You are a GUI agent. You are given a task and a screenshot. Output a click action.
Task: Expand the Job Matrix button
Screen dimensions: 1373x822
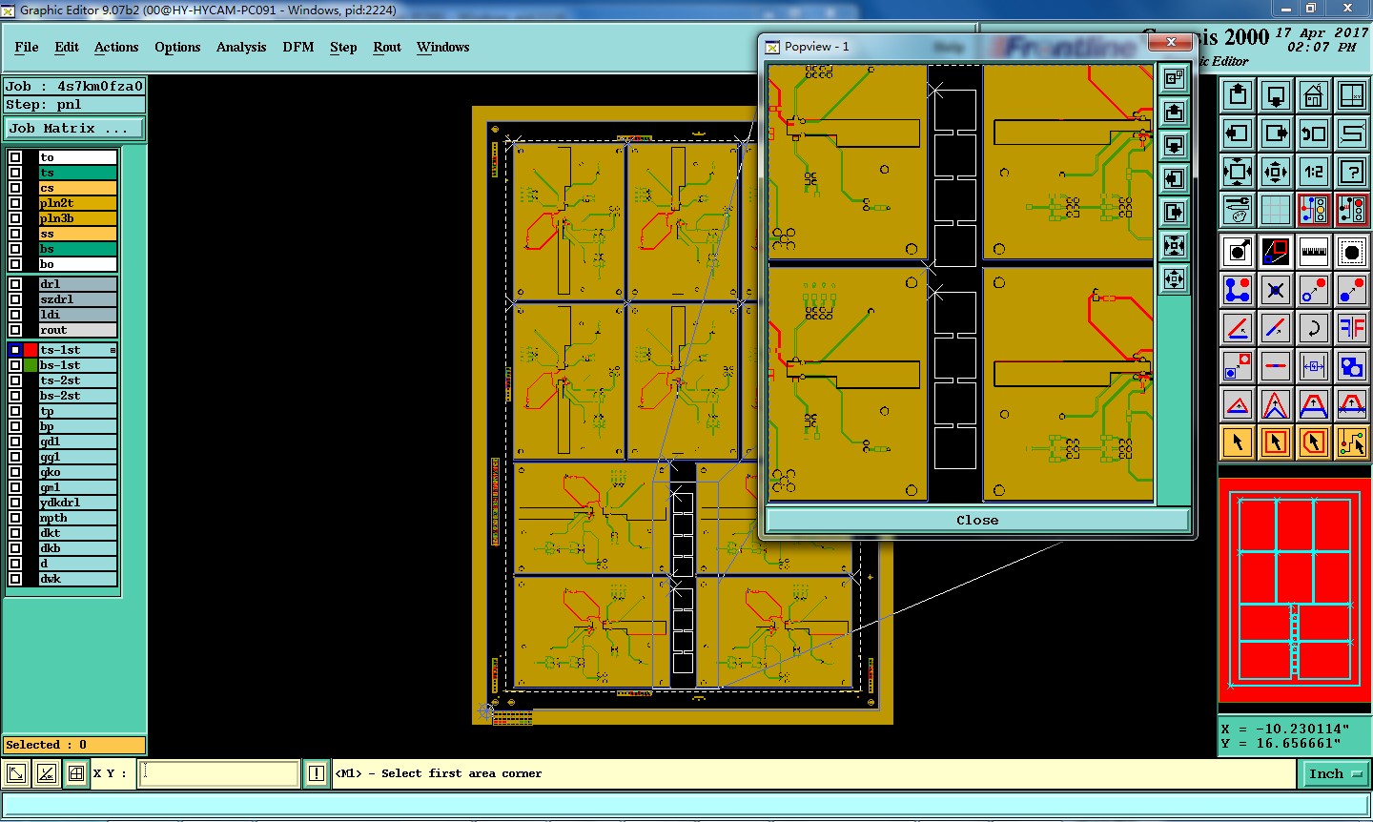pyautogui.click(x=75, y=128)
